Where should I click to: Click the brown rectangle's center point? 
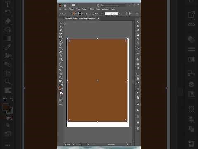(97, 80)
